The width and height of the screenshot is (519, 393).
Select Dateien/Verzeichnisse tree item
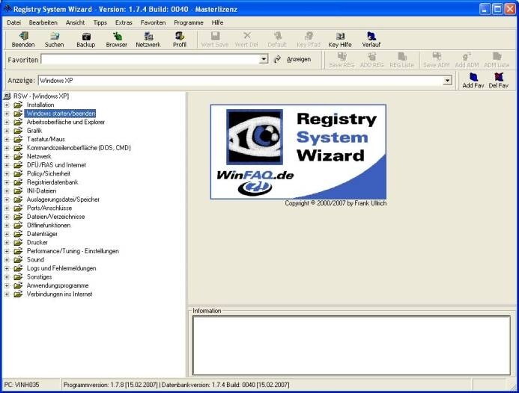[x=55, y=217]
